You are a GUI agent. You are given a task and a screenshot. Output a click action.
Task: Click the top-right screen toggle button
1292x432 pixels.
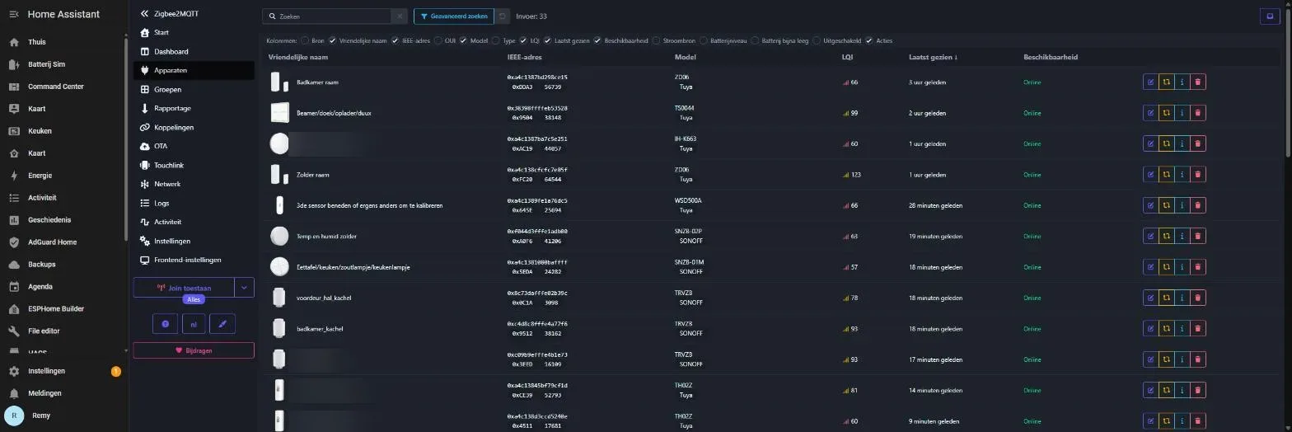point(1271,16)
